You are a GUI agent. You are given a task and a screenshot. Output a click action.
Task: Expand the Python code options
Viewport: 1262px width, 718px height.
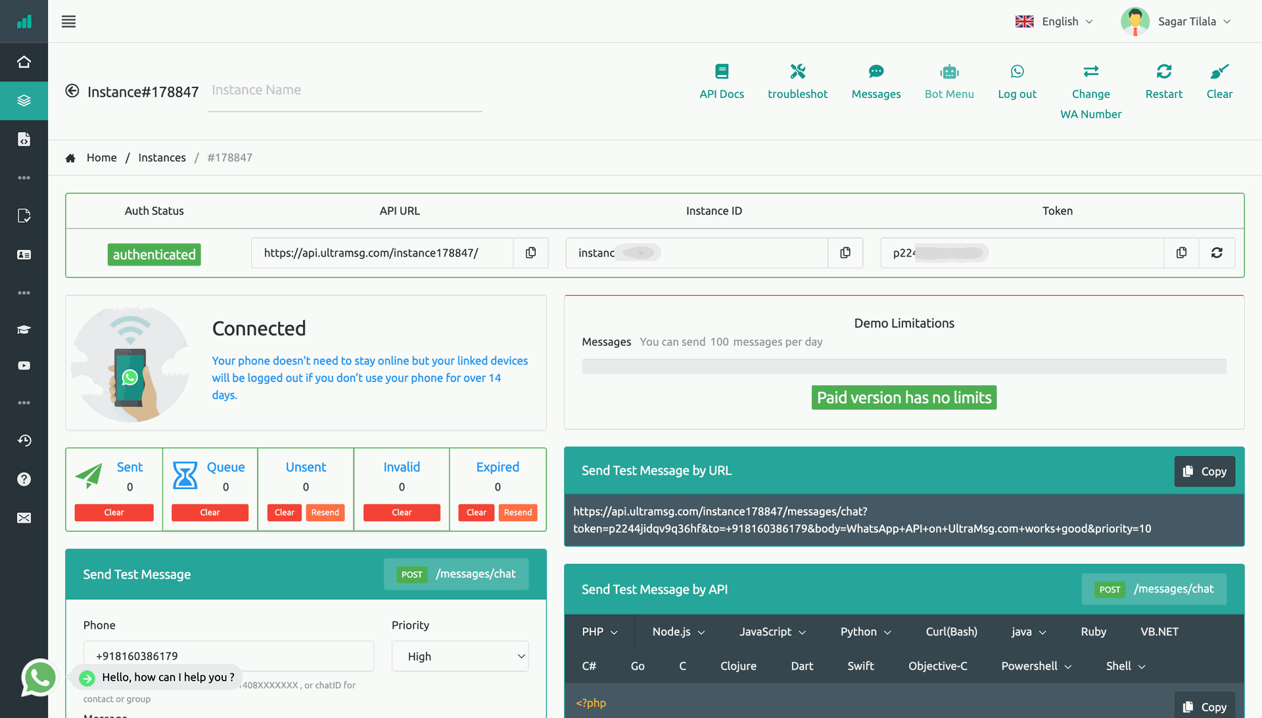(866, 632)
